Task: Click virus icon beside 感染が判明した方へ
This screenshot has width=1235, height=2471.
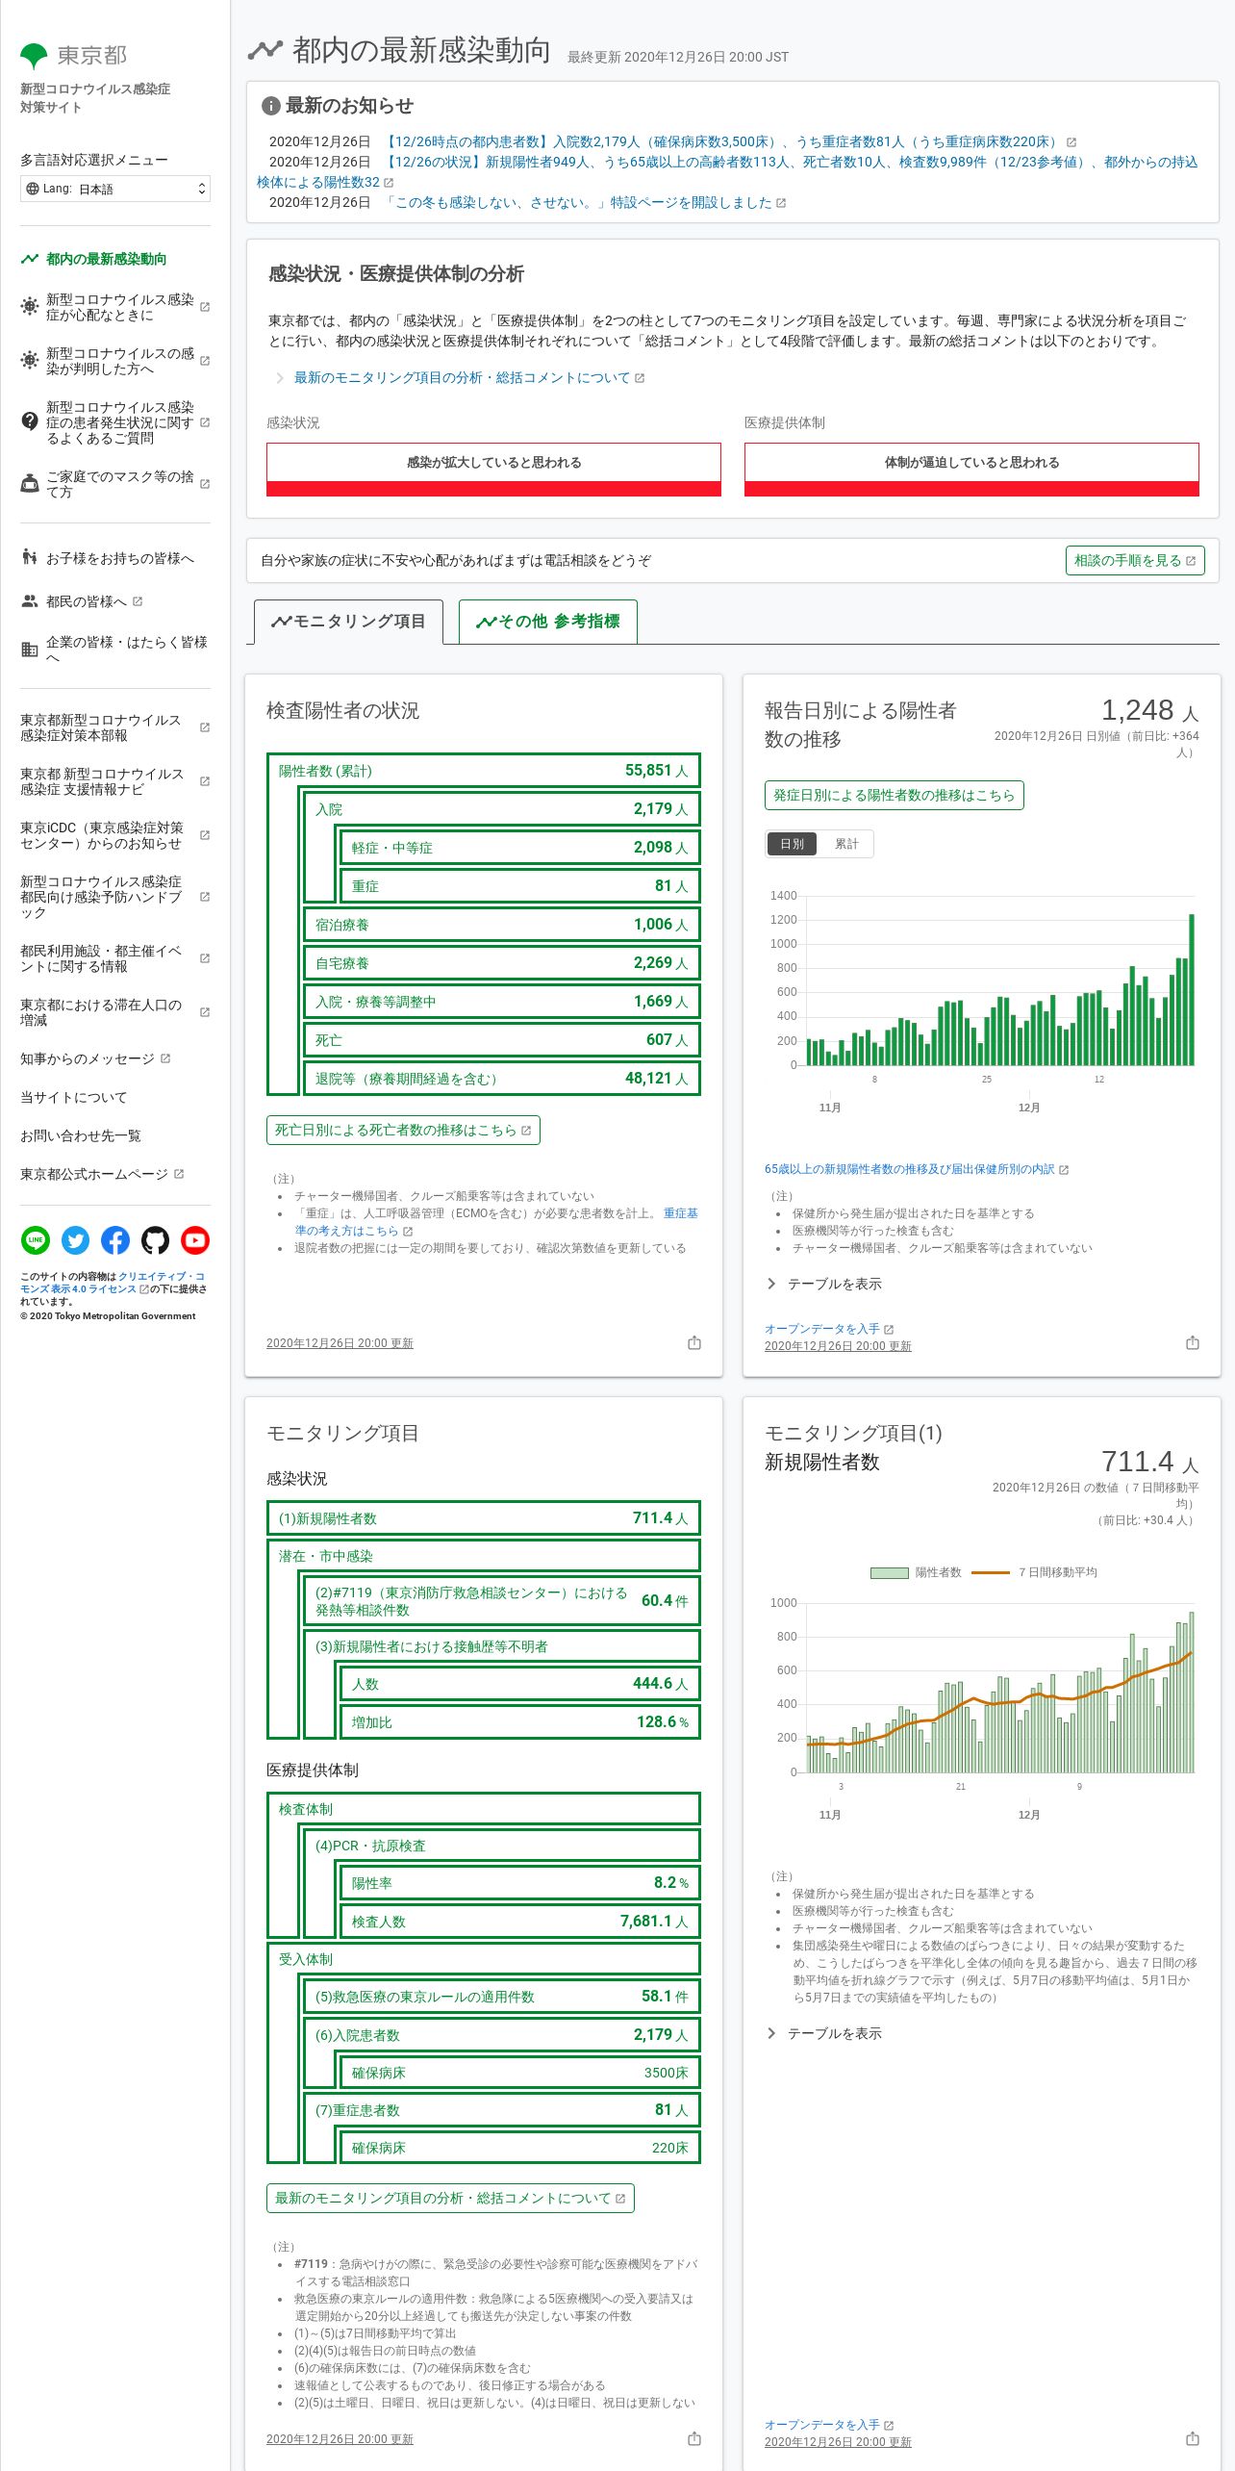Action: 30,361
